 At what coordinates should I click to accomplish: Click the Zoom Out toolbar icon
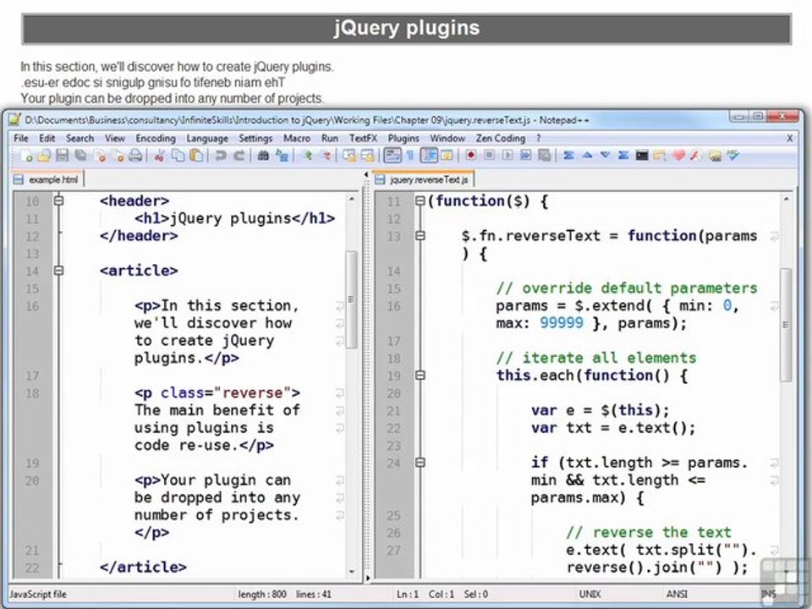point(325,156)
